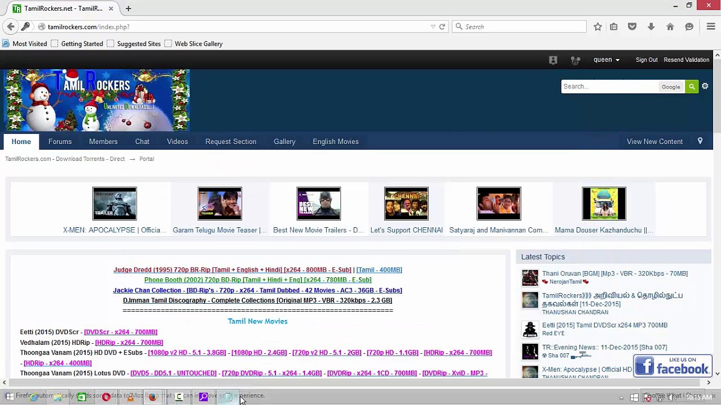Open the Most Visited bookmarks folder
The height and width of the screenshot is (405, 721).
(x=25, y=43)
